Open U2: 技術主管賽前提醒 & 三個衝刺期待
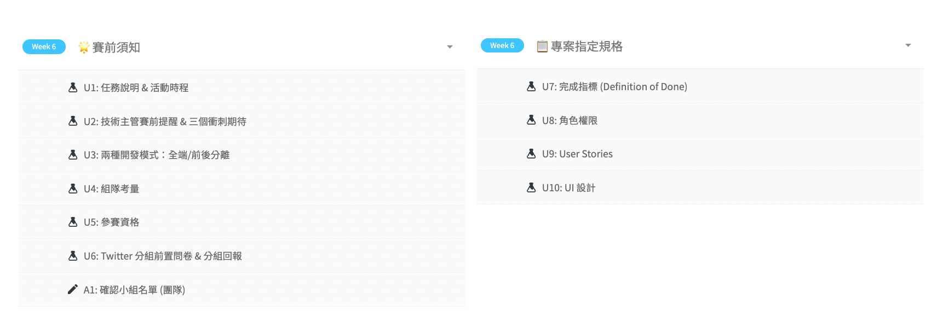 tap(165, 121)
